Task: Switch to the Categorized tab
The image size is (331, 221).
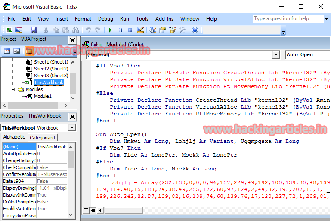Action: (43, 138)
